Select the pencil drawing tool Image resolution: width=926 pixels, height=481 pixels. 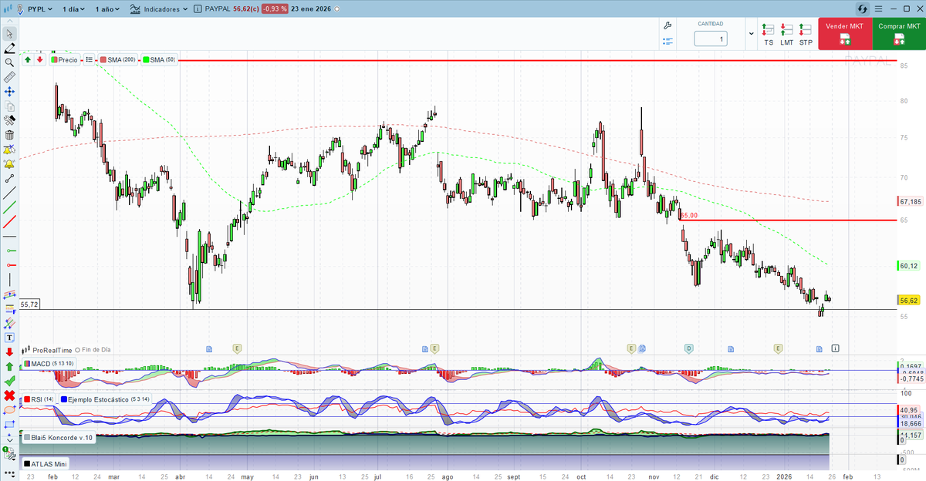[x=9, y=49]
